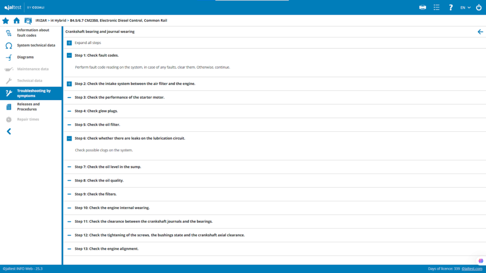Image resolution: width=486 pixels, height=273 pixels.
Task: Open the Diagrams section
Action: [25, 57]
